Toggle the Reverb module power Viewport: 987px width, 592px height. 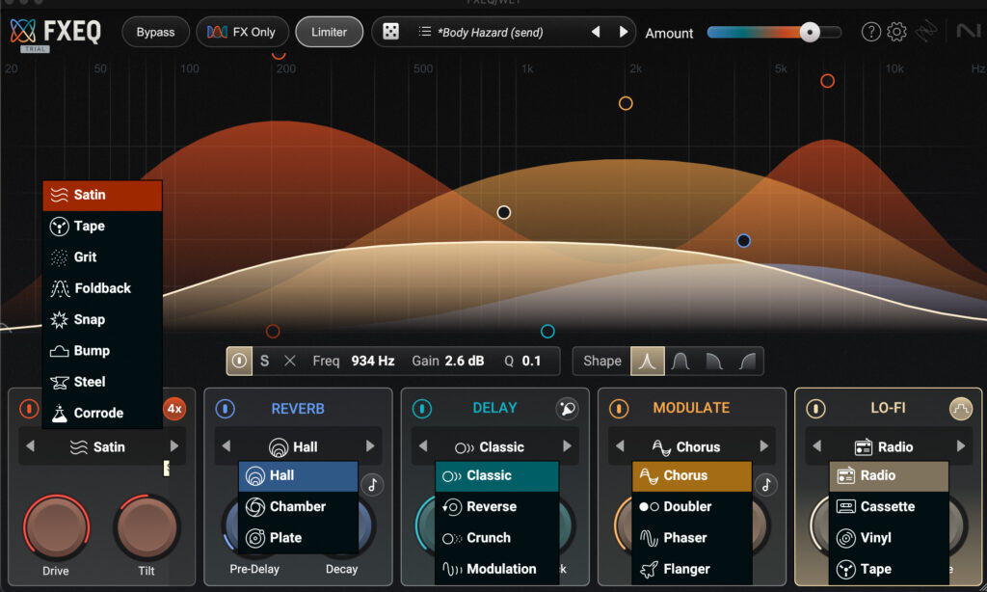click(225, 409)
